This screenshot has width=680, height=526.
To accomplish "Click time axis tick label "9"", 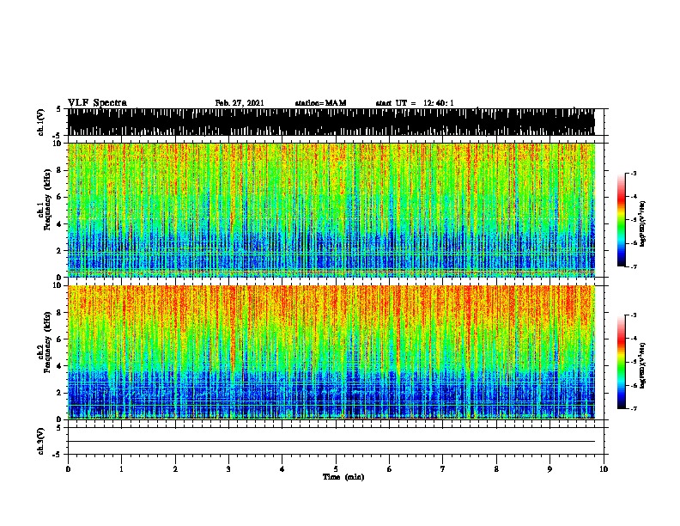I will (x=549, y=469).
